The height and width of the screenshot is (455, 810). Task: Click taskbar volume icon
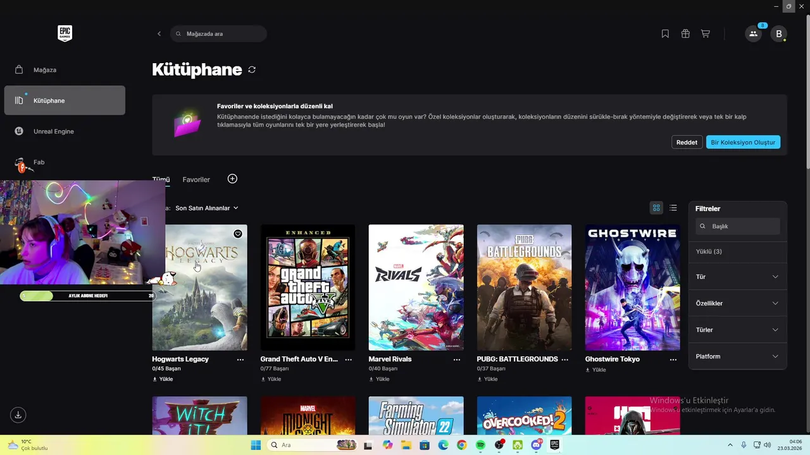click(x=768, y=445)
